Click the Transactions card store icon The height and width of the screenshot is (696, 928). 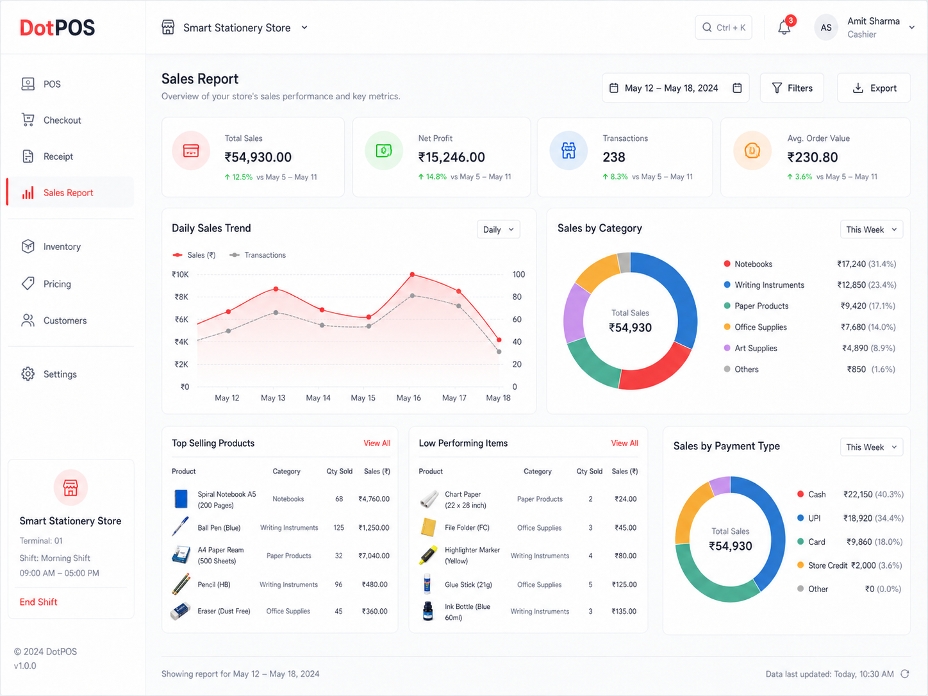[568, 151]
